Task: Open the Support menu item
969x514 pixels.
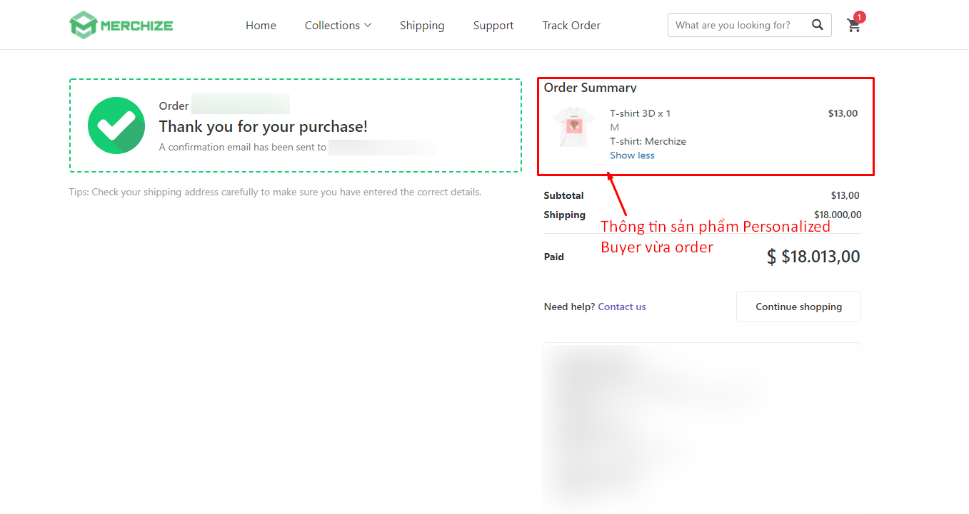Action: pos(493,25)
